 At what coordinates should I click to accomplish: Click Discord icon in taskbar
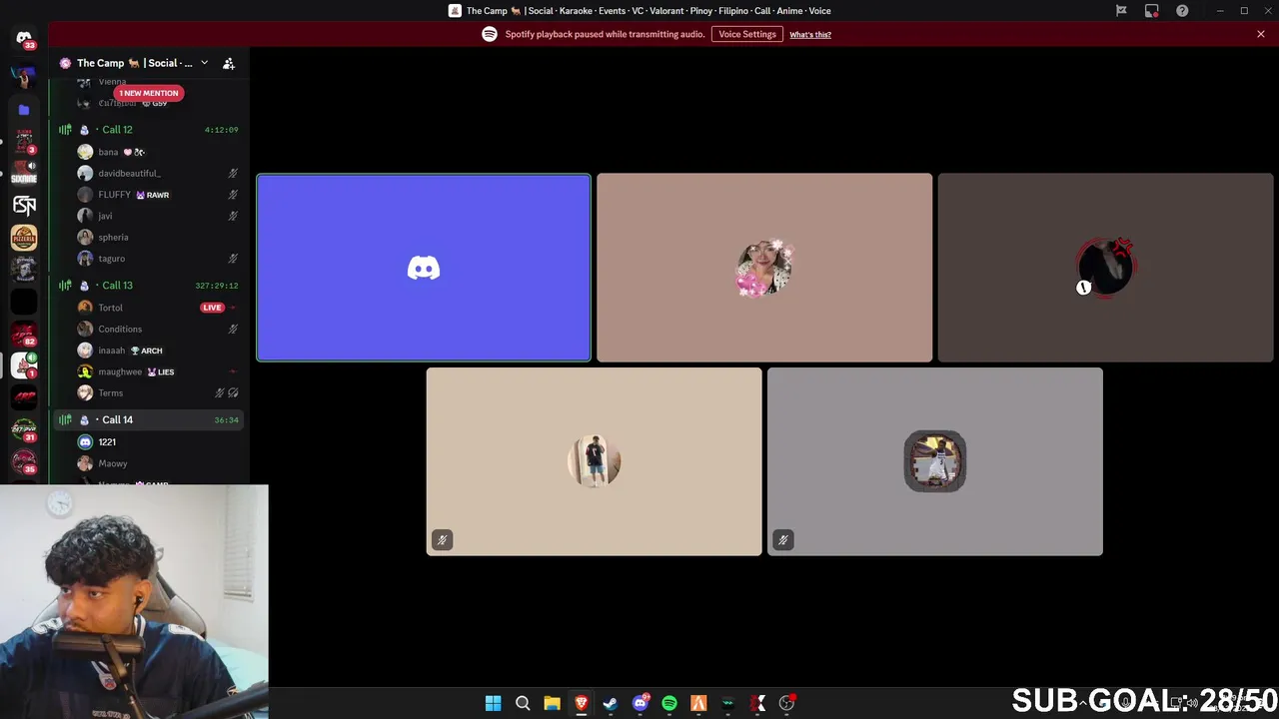(x=640, y=703)
